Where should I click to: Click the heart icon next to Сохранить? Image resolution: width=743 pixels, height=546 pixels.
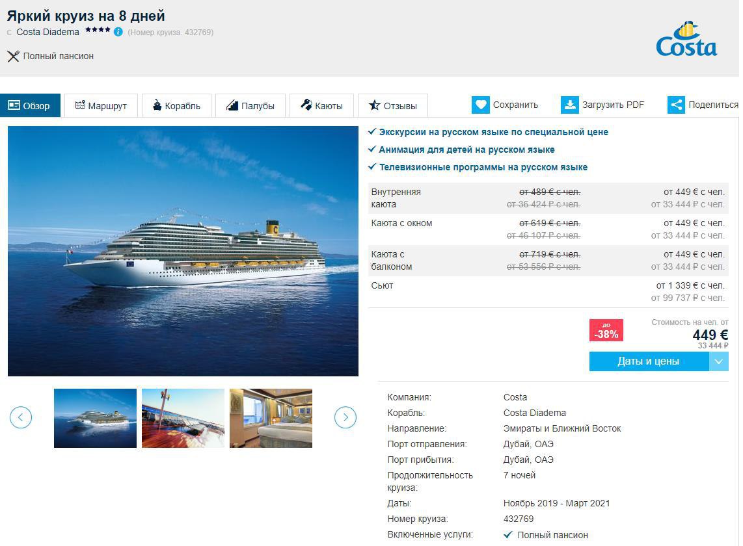481,105
